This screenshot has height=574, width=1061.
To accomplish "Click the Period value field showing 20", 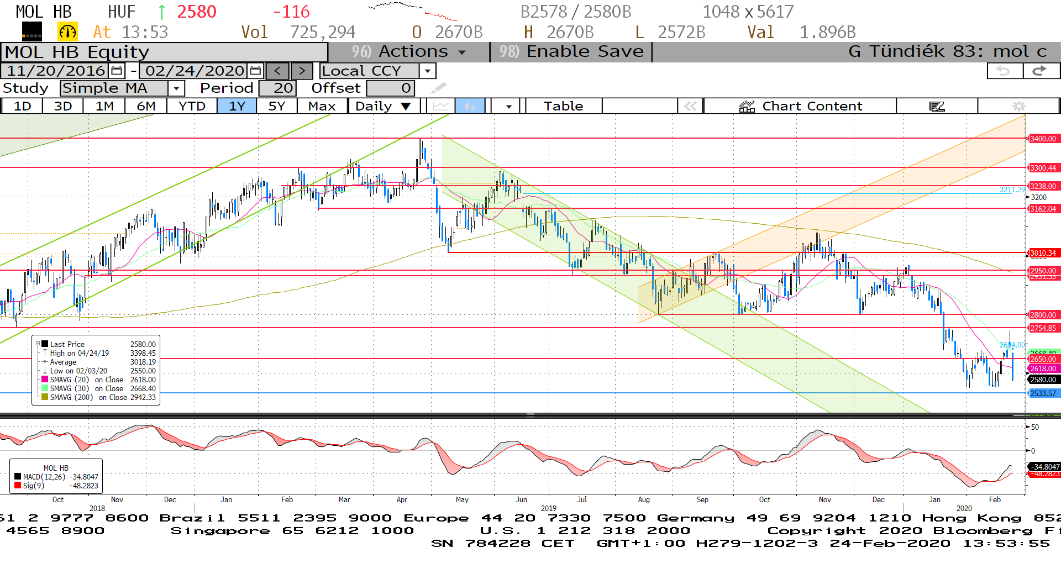I will (277, 88).
